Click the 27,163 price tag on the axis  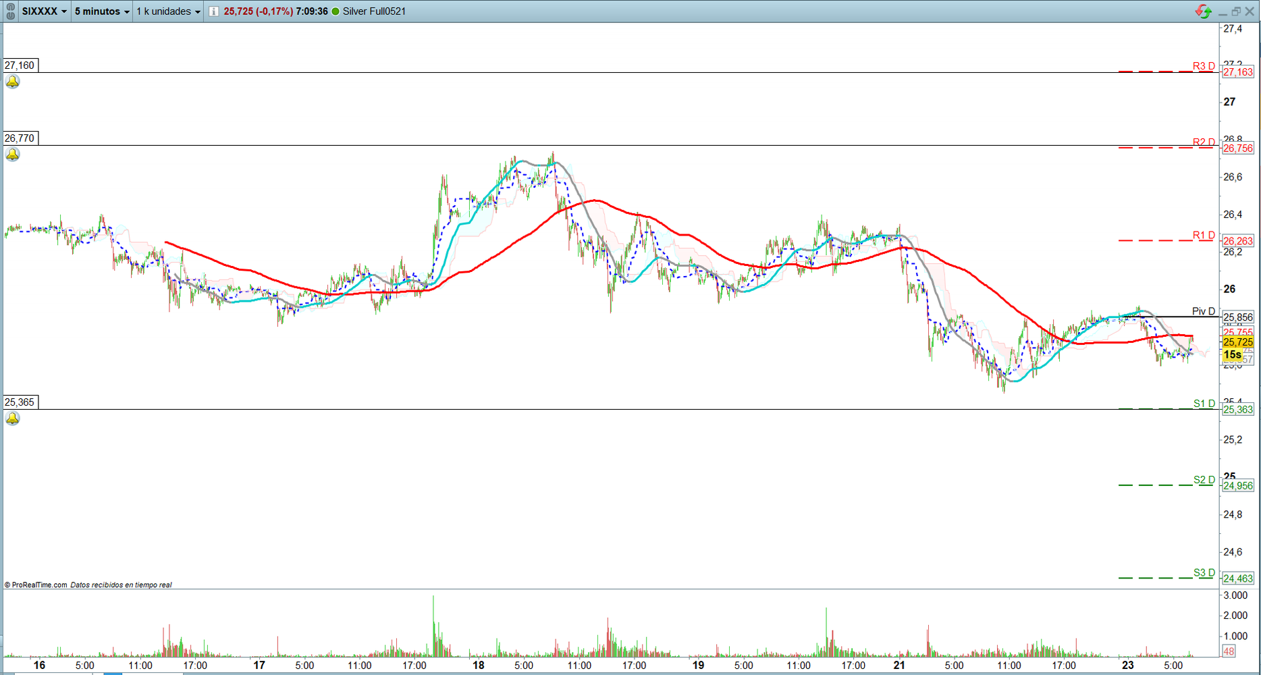(x=1238, y=72)
